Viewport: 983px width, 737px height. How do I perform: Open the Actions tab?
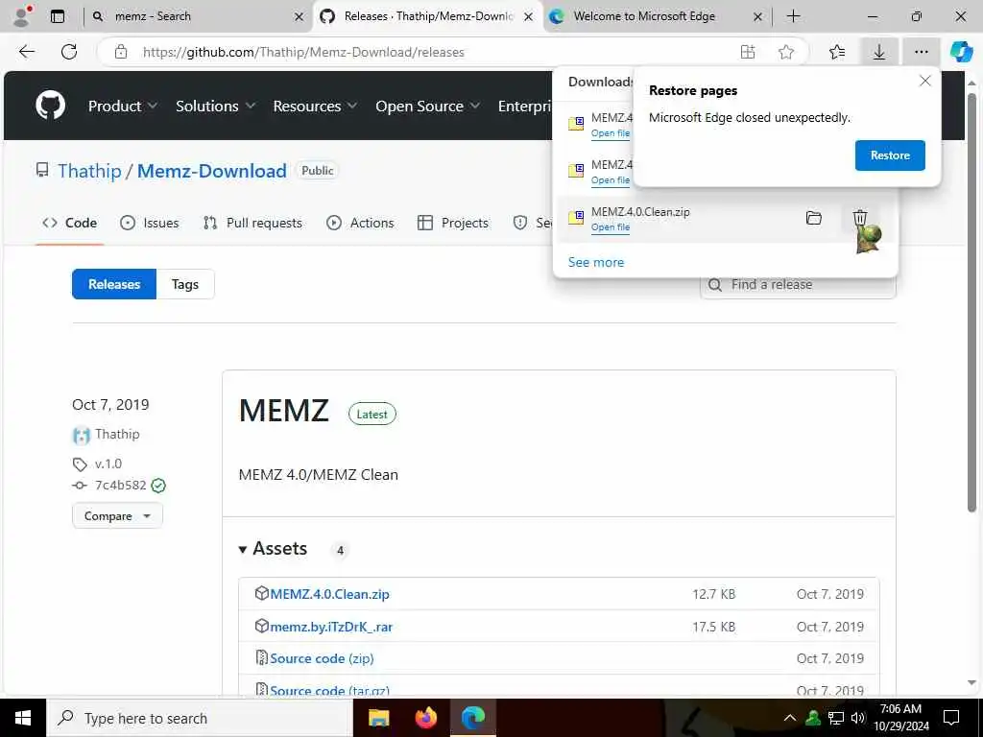click(x=360, y=223)
